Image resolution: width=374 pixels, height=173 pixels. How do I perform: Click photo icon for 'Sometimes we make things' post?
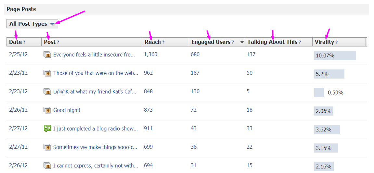click(47, 147)
